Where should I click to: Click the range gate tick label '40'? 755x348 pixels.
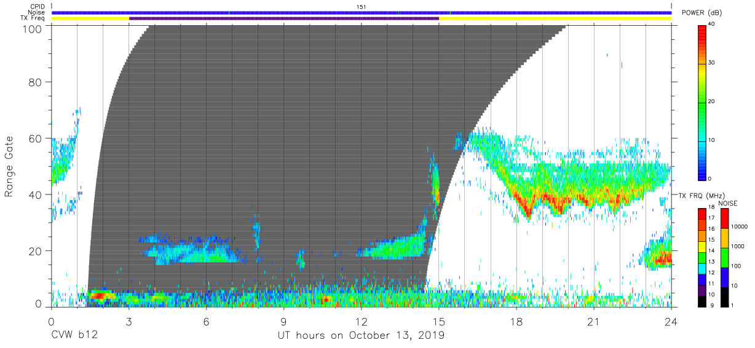click(x=36, y=195)
